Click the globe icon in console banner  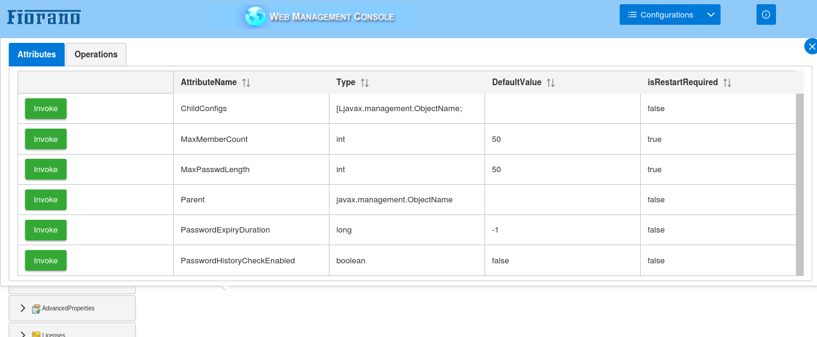255,16
